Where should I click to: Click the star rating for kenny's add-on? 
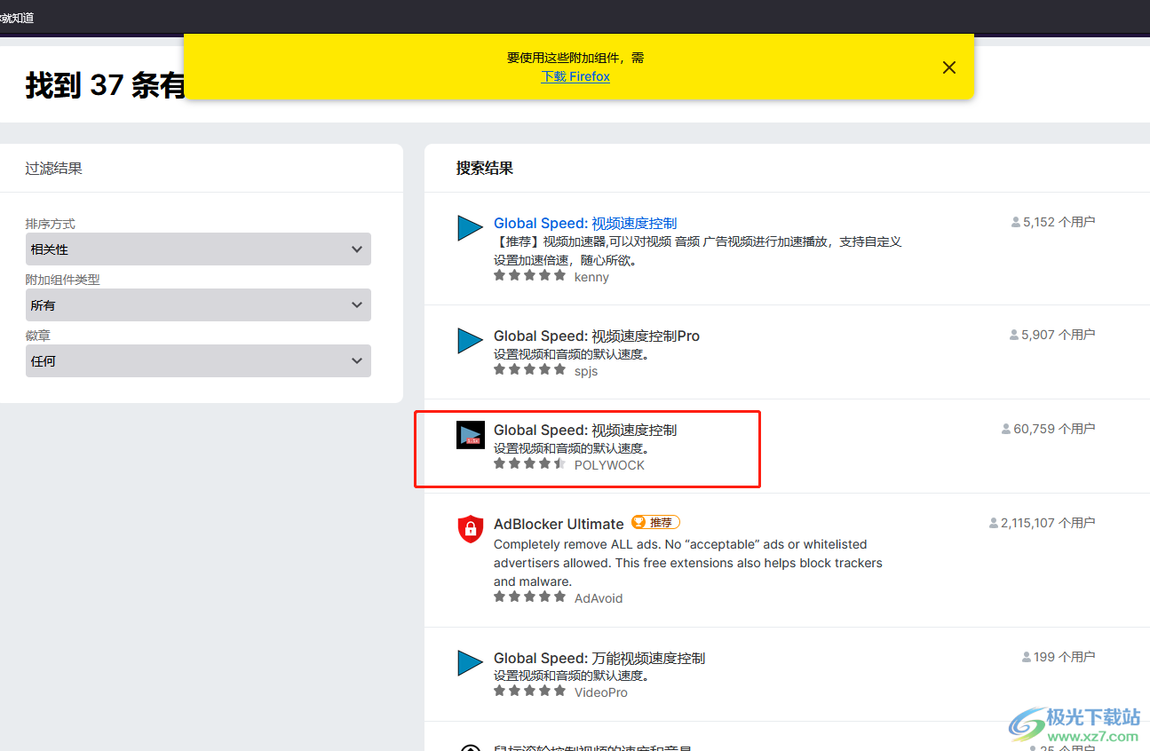click(x=529, y=276)
